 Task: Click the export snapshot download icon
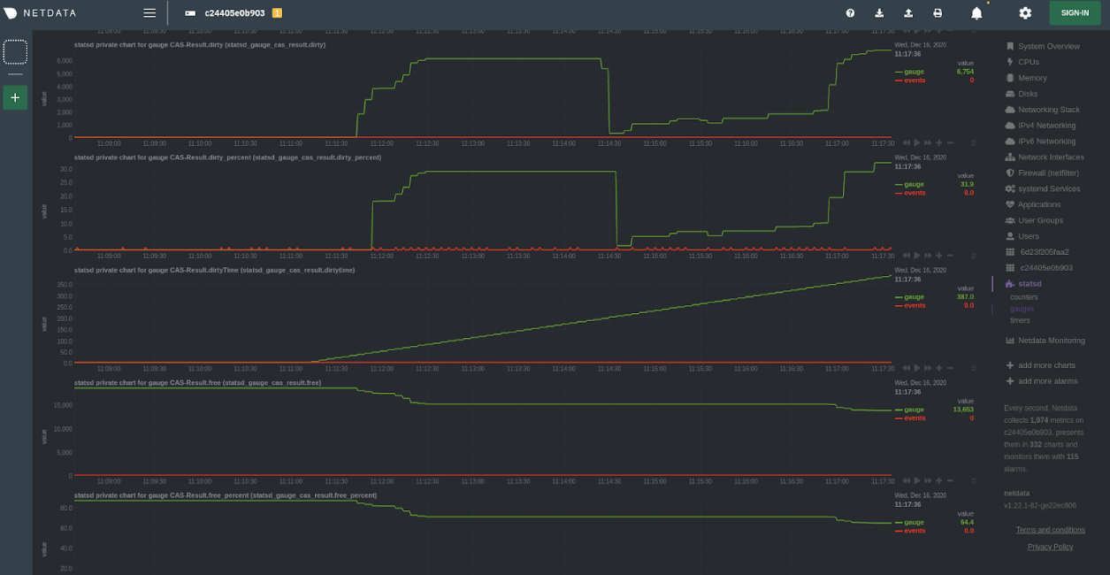coord(879,13)
